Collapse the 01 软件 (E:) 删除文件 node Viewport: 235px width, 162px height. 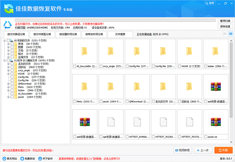4,61
